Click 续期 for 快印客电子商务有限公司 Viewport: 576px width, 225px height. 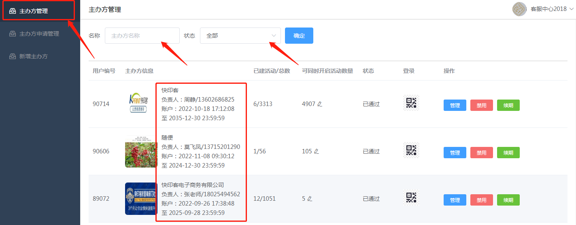(508, 200)
